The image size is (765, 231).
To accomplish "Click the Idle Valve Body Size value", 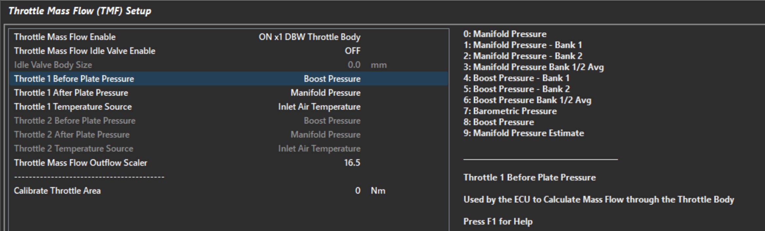I will [354, 65].
